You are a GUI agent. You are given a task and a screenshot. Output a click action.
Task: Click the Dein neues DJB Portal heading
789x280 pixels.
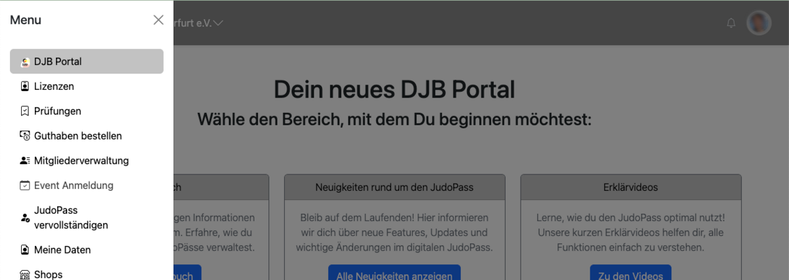(394, 89)
